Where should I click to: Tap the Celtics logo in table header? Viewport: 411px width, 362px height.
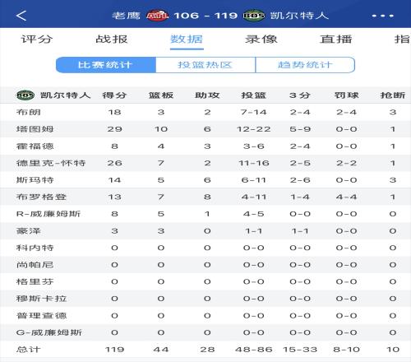[25, 95]
